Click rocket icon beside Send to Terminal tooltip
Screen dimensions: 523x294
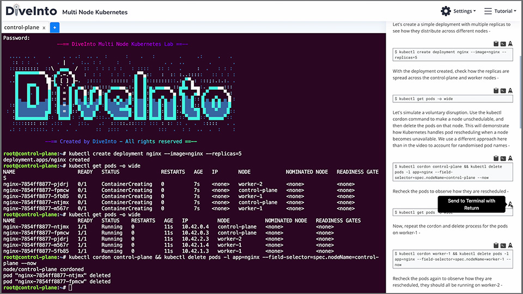[510, 204]
